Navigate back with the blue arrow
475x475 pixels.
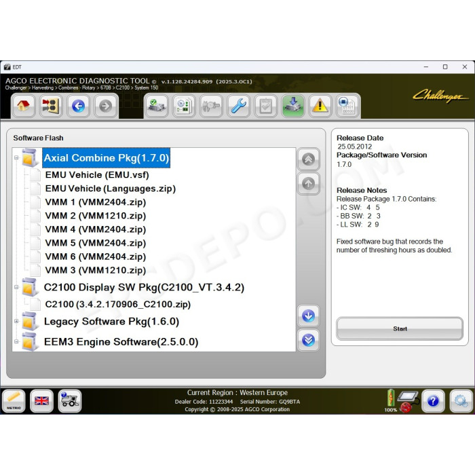pos(78,106)
